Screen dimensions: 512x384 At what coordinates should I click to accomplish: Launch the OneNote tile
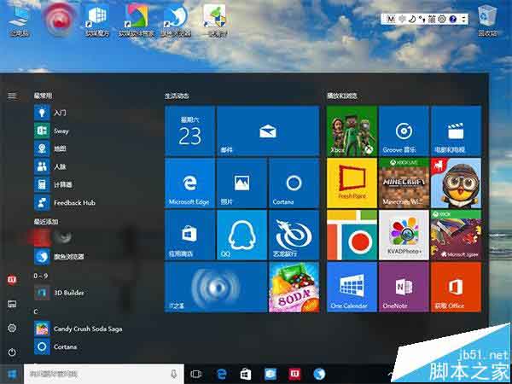(404, 287)
